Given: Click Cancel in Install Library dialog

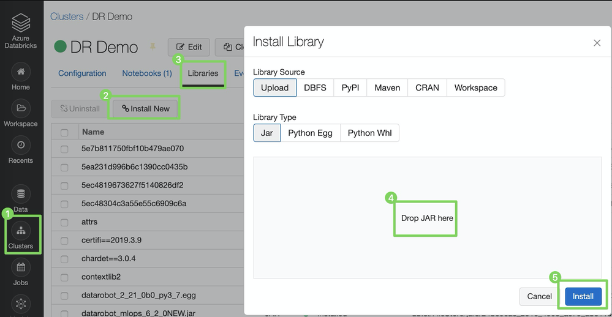Looking at the screenshot, I should pyautogui.click(x=539, y=296).
